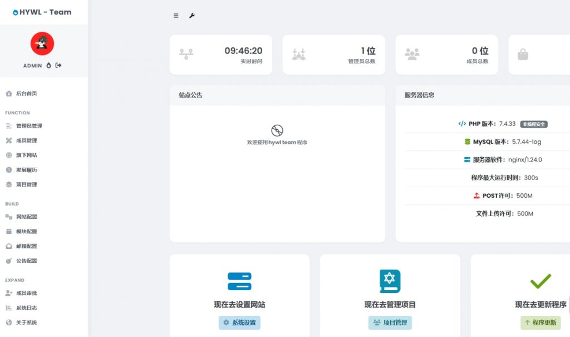Click the 程序更新 update button

[541, 323]
